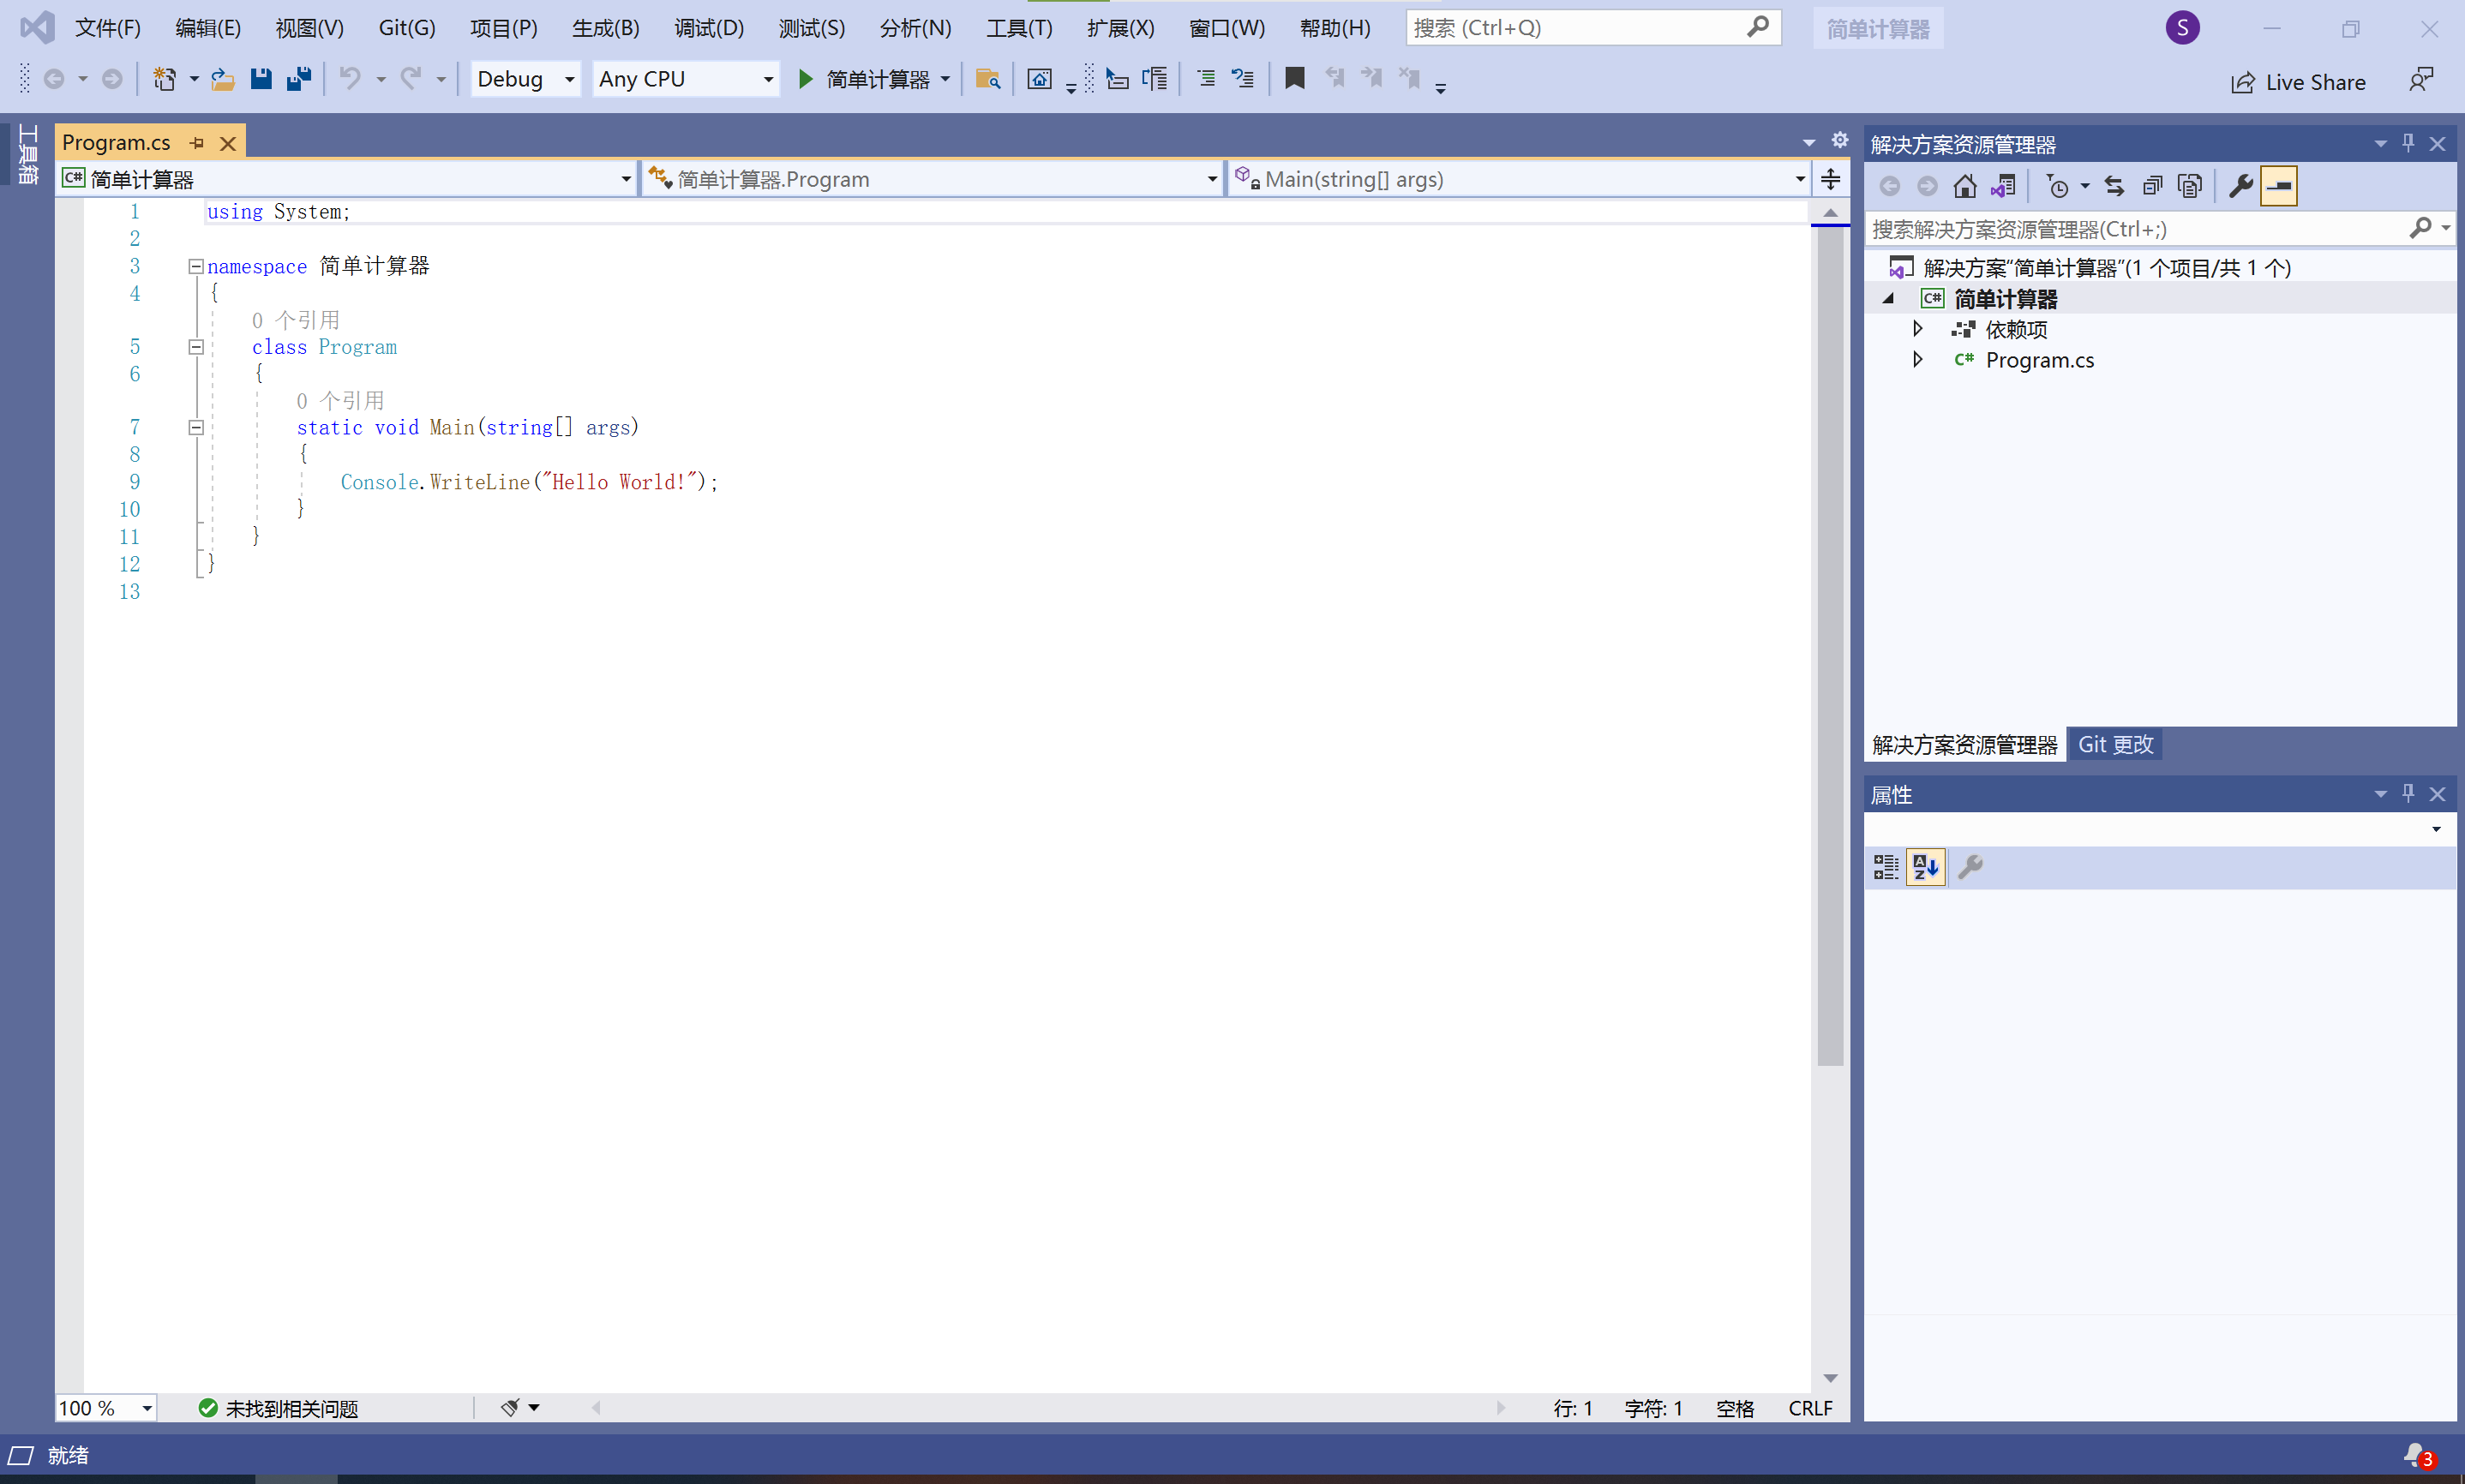Click the Save All toolbar icon
This screenshot has height=1484, width=2465.
298,79
